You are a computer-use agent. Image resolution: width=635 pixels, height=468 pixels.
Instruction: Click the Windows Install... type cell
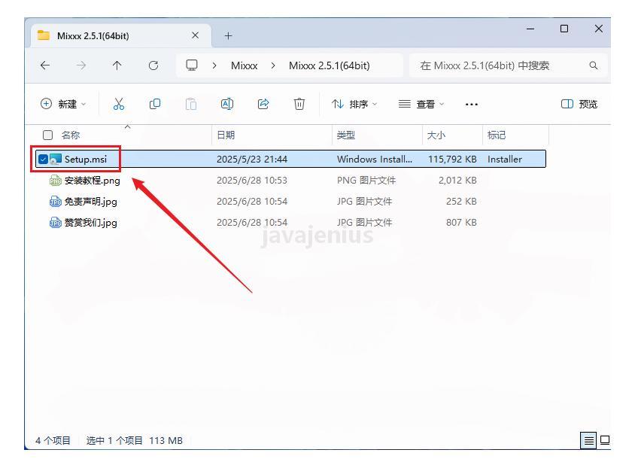coord(375,159)
